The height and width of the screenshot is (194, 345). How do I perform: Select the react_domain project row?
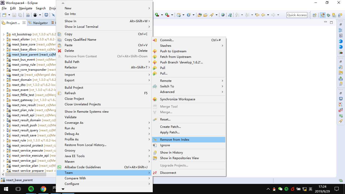click(x=31, y=80)
